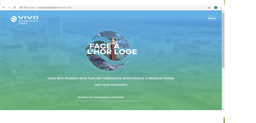This screenshot has height=123, width=256.
Task: Open the Chrome three-dot menu
Action: [221, 8]
